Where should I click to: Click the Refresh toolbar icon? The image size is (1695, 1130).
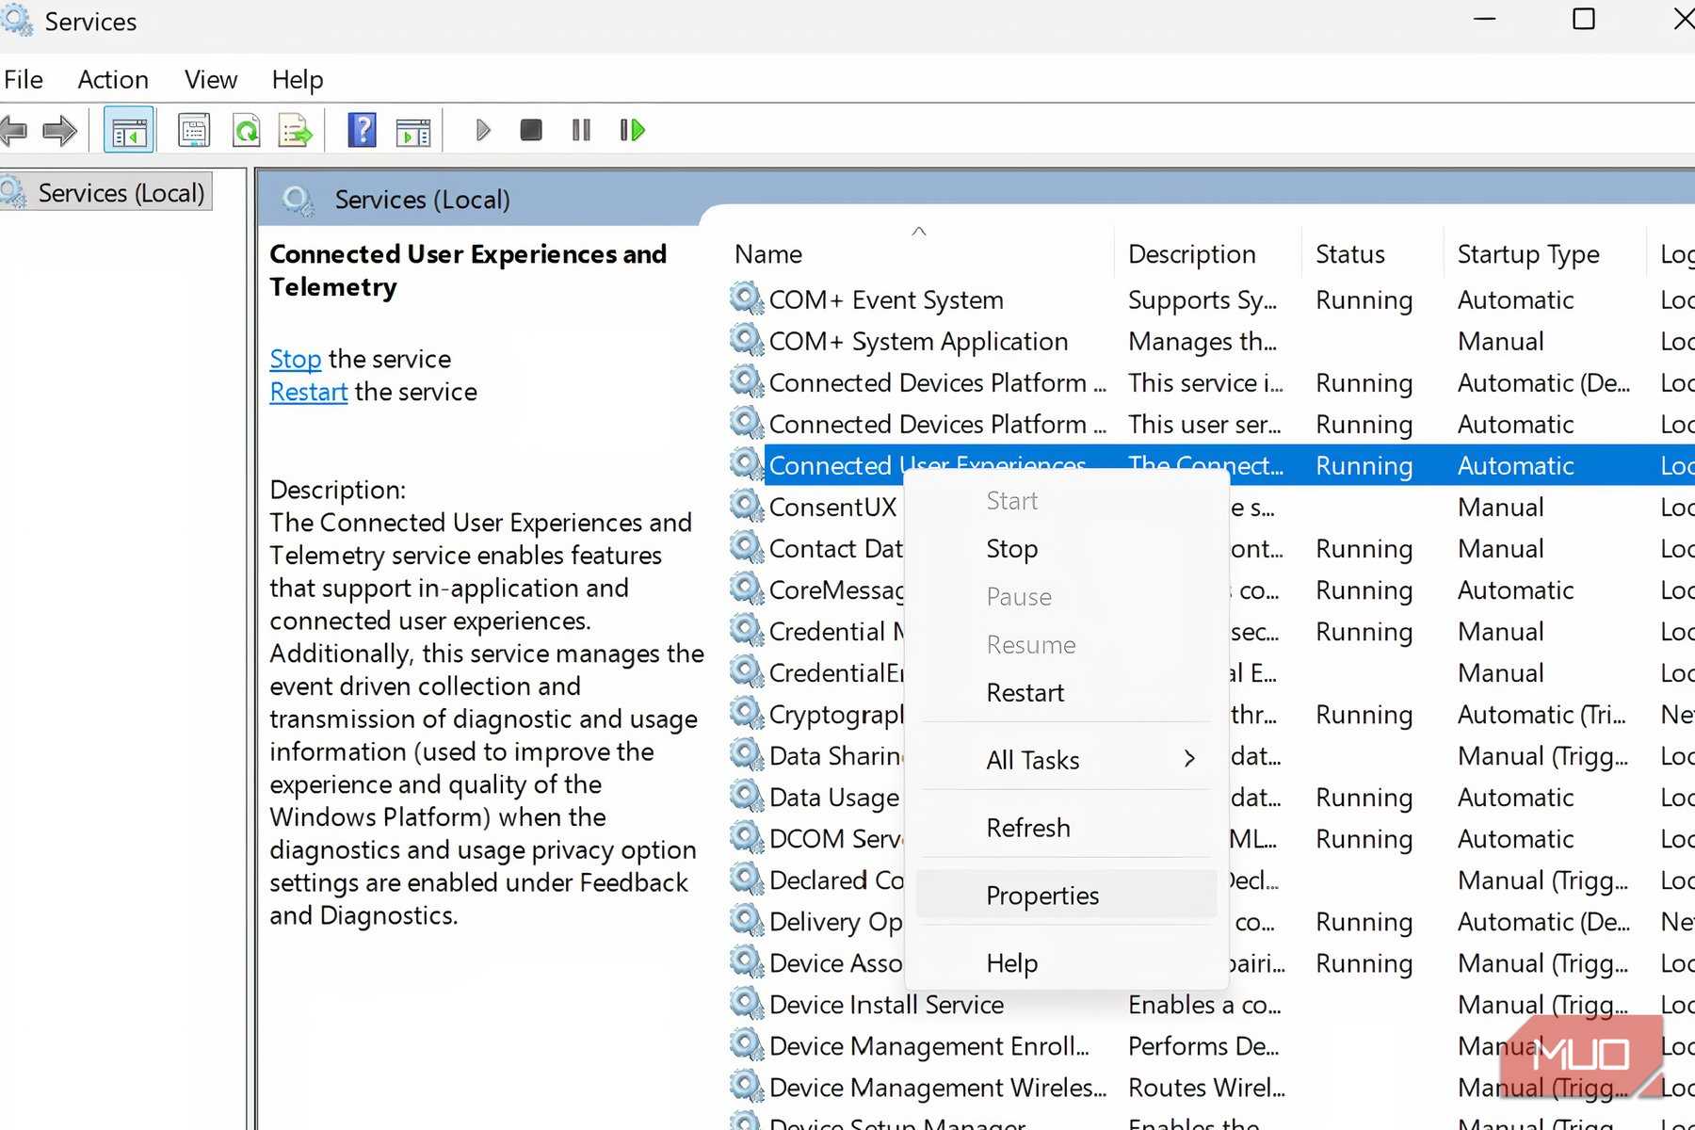point(247,130)
